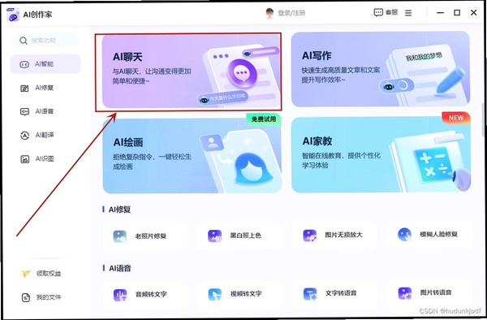Click the 文字转语音 icon
This screenshot has width=487, height=320.
(x=310, y=294)
